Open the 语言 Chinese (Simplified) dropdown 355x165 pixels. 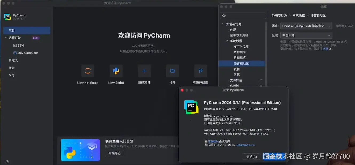click(306, 26)
